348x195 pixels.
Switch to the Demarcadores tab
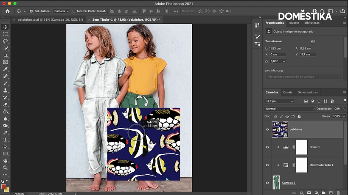(x=307, y=92)
